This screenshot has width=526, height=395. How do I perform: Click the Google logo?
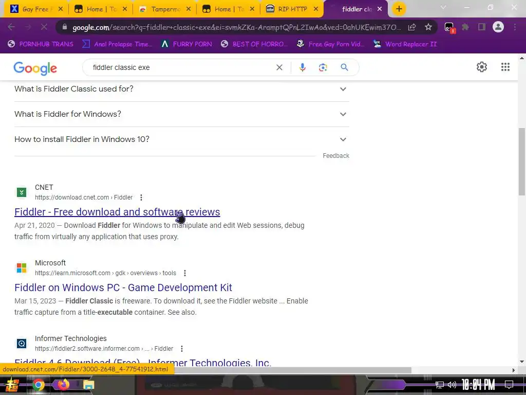[x=35, y=68]
